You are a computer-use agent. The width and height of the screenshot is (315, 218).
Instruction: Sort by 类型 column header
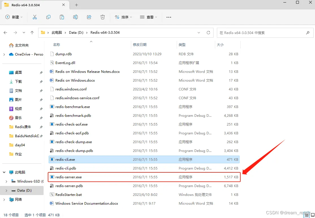(x=182, y=45)
